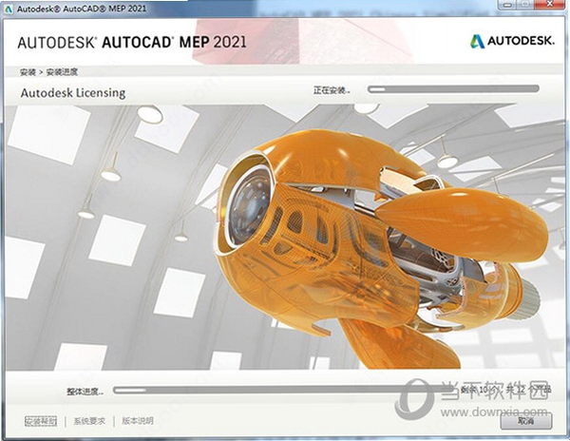The width and height of the screenshot is (570, 441).
Task: Click the 整体进度 overall progress bar
Action: [x=283, y=391]
